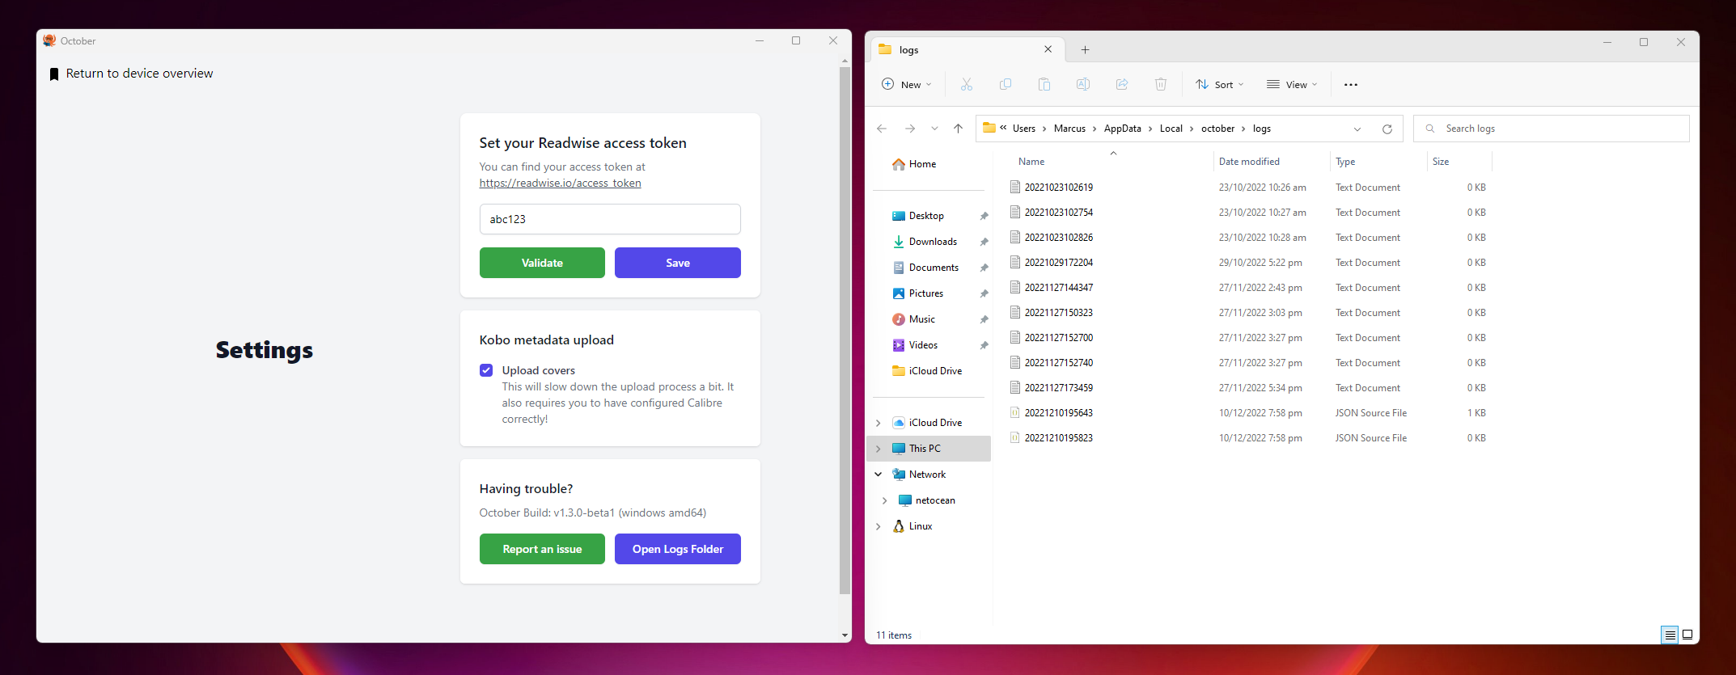Click Local in the address breadcrumb

(x=1171, y=129)
